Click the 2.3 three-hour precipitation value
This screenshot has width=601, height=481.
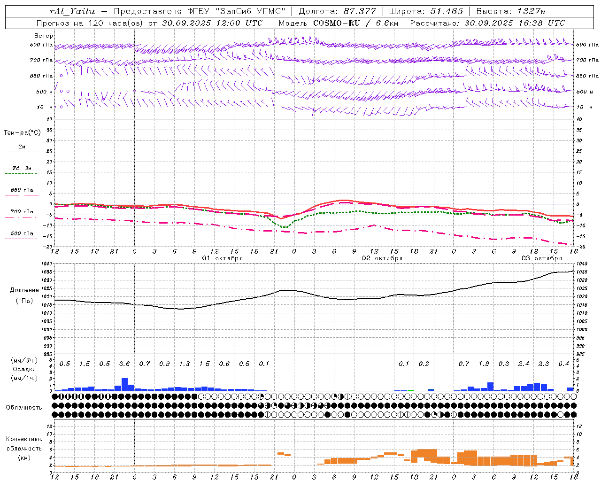(544, 364)
